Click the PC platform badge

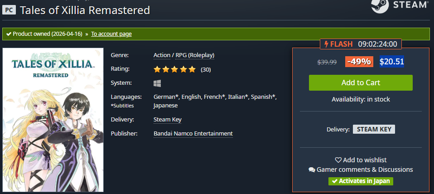(9, 10)
